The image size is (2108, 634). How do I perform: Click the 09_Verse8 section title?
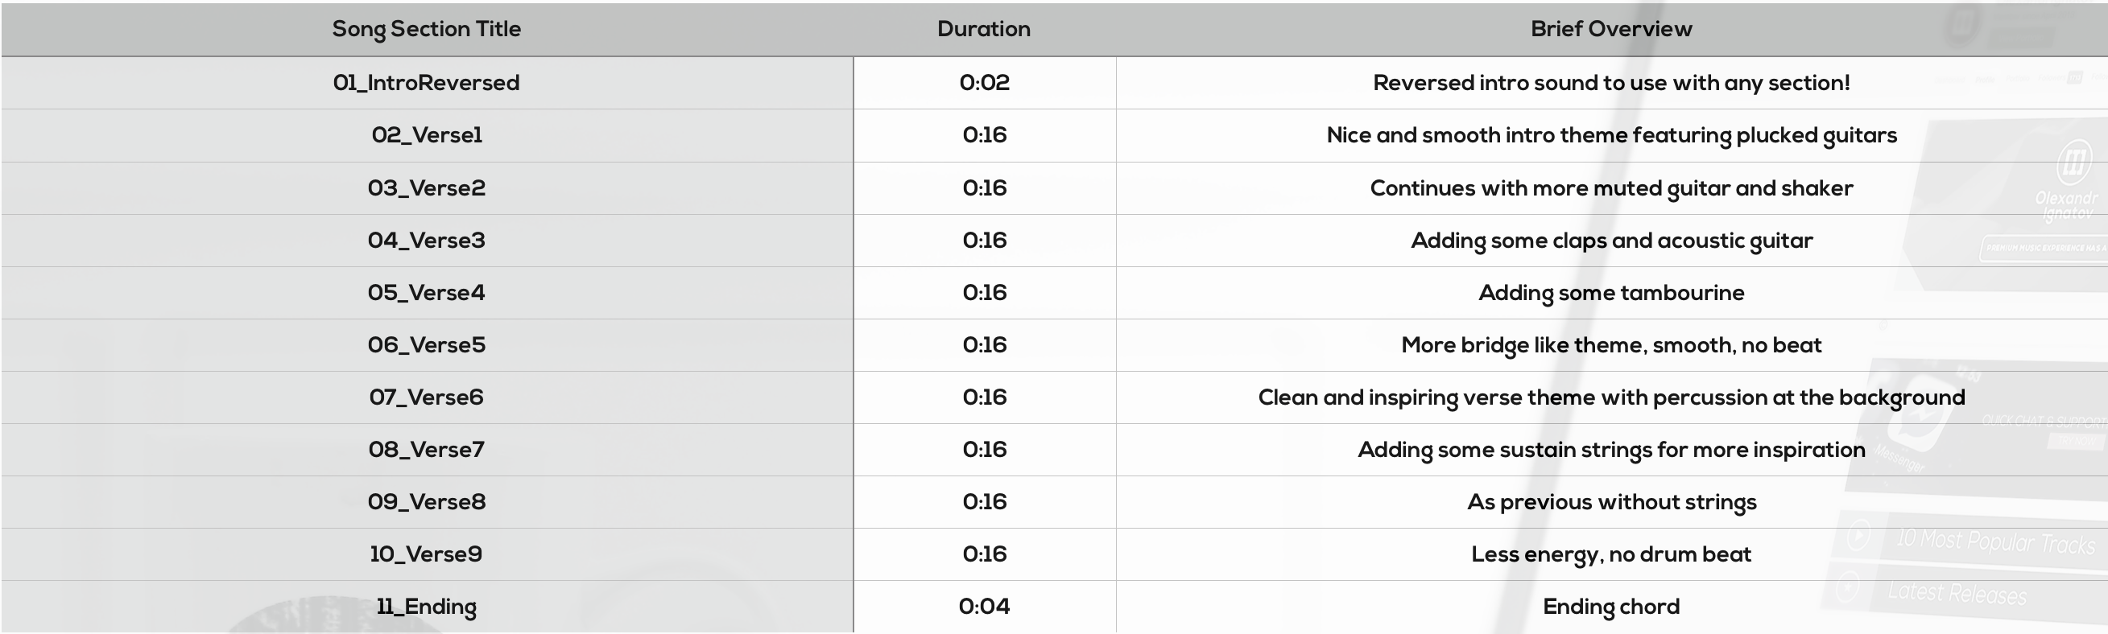[426, 501]
